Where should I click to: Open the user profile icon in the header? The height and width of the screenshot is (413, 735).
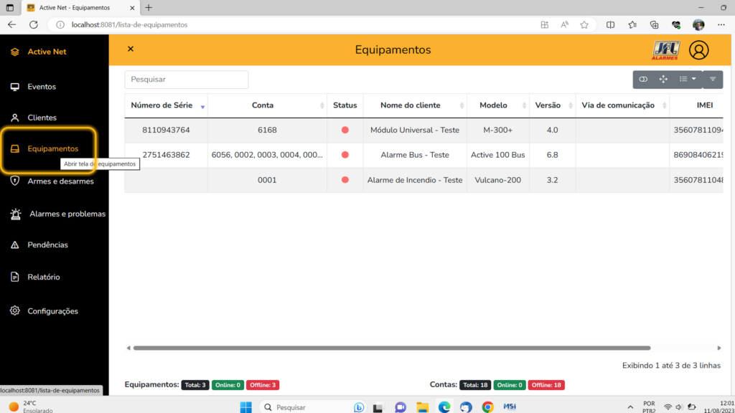(698, 50)
